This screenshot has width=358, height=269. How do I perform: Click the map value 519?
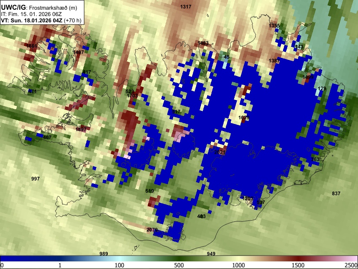click(150, 191)
